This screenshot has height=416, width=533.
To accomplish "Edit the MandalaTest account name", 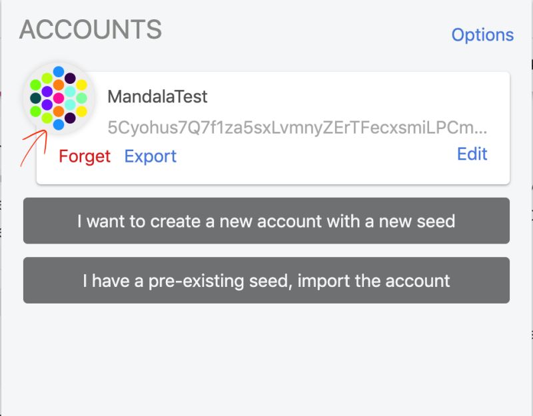I will pos(472,154).
